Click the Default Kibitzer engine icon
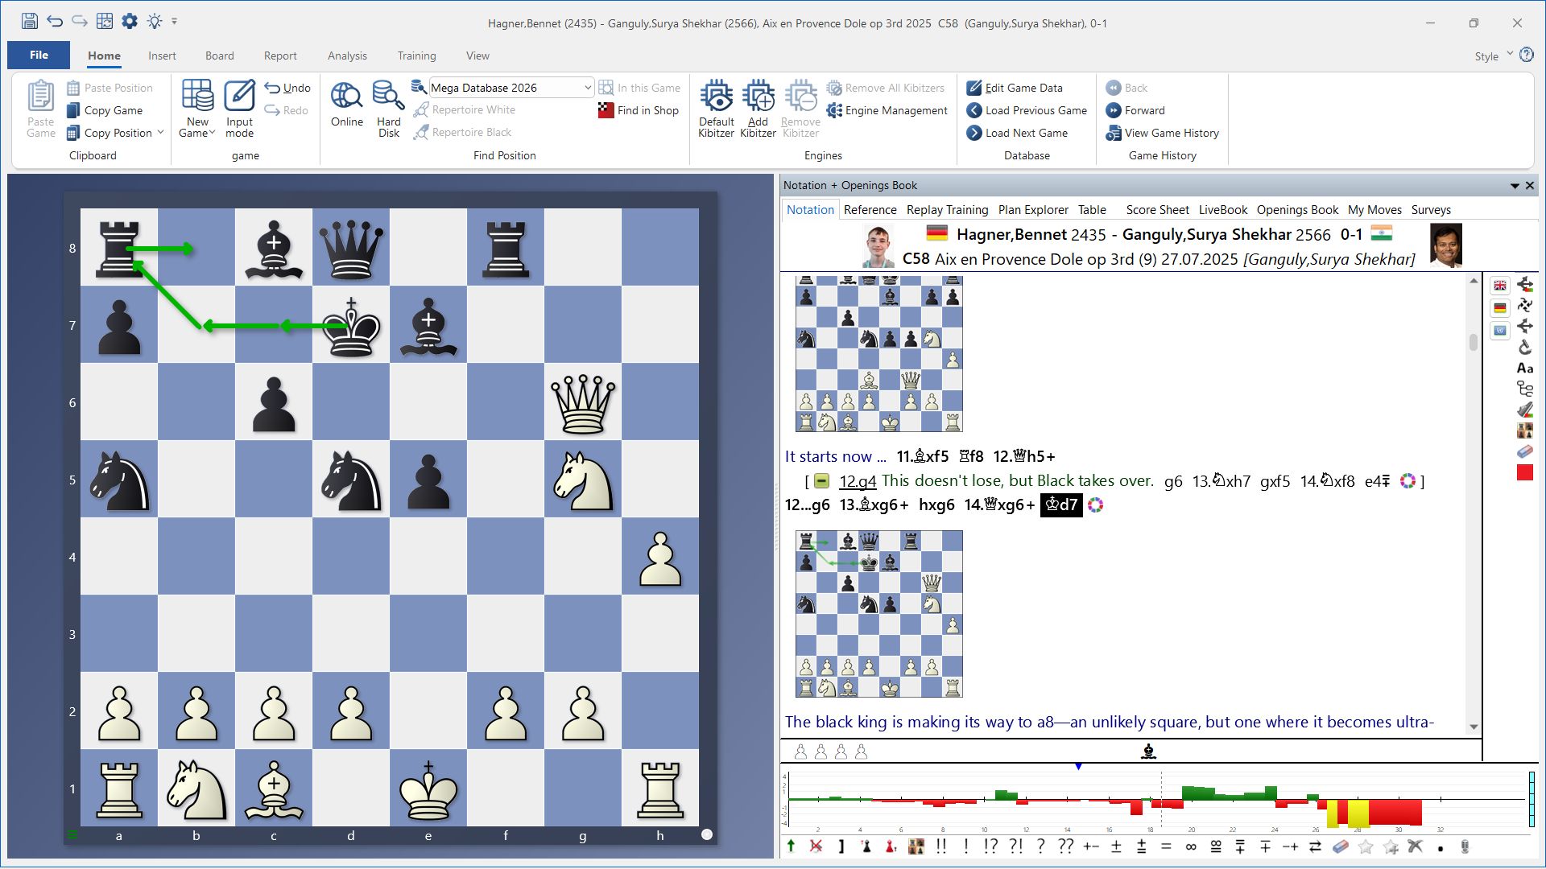Screen dimensions: 1546x869 [716, 97]
